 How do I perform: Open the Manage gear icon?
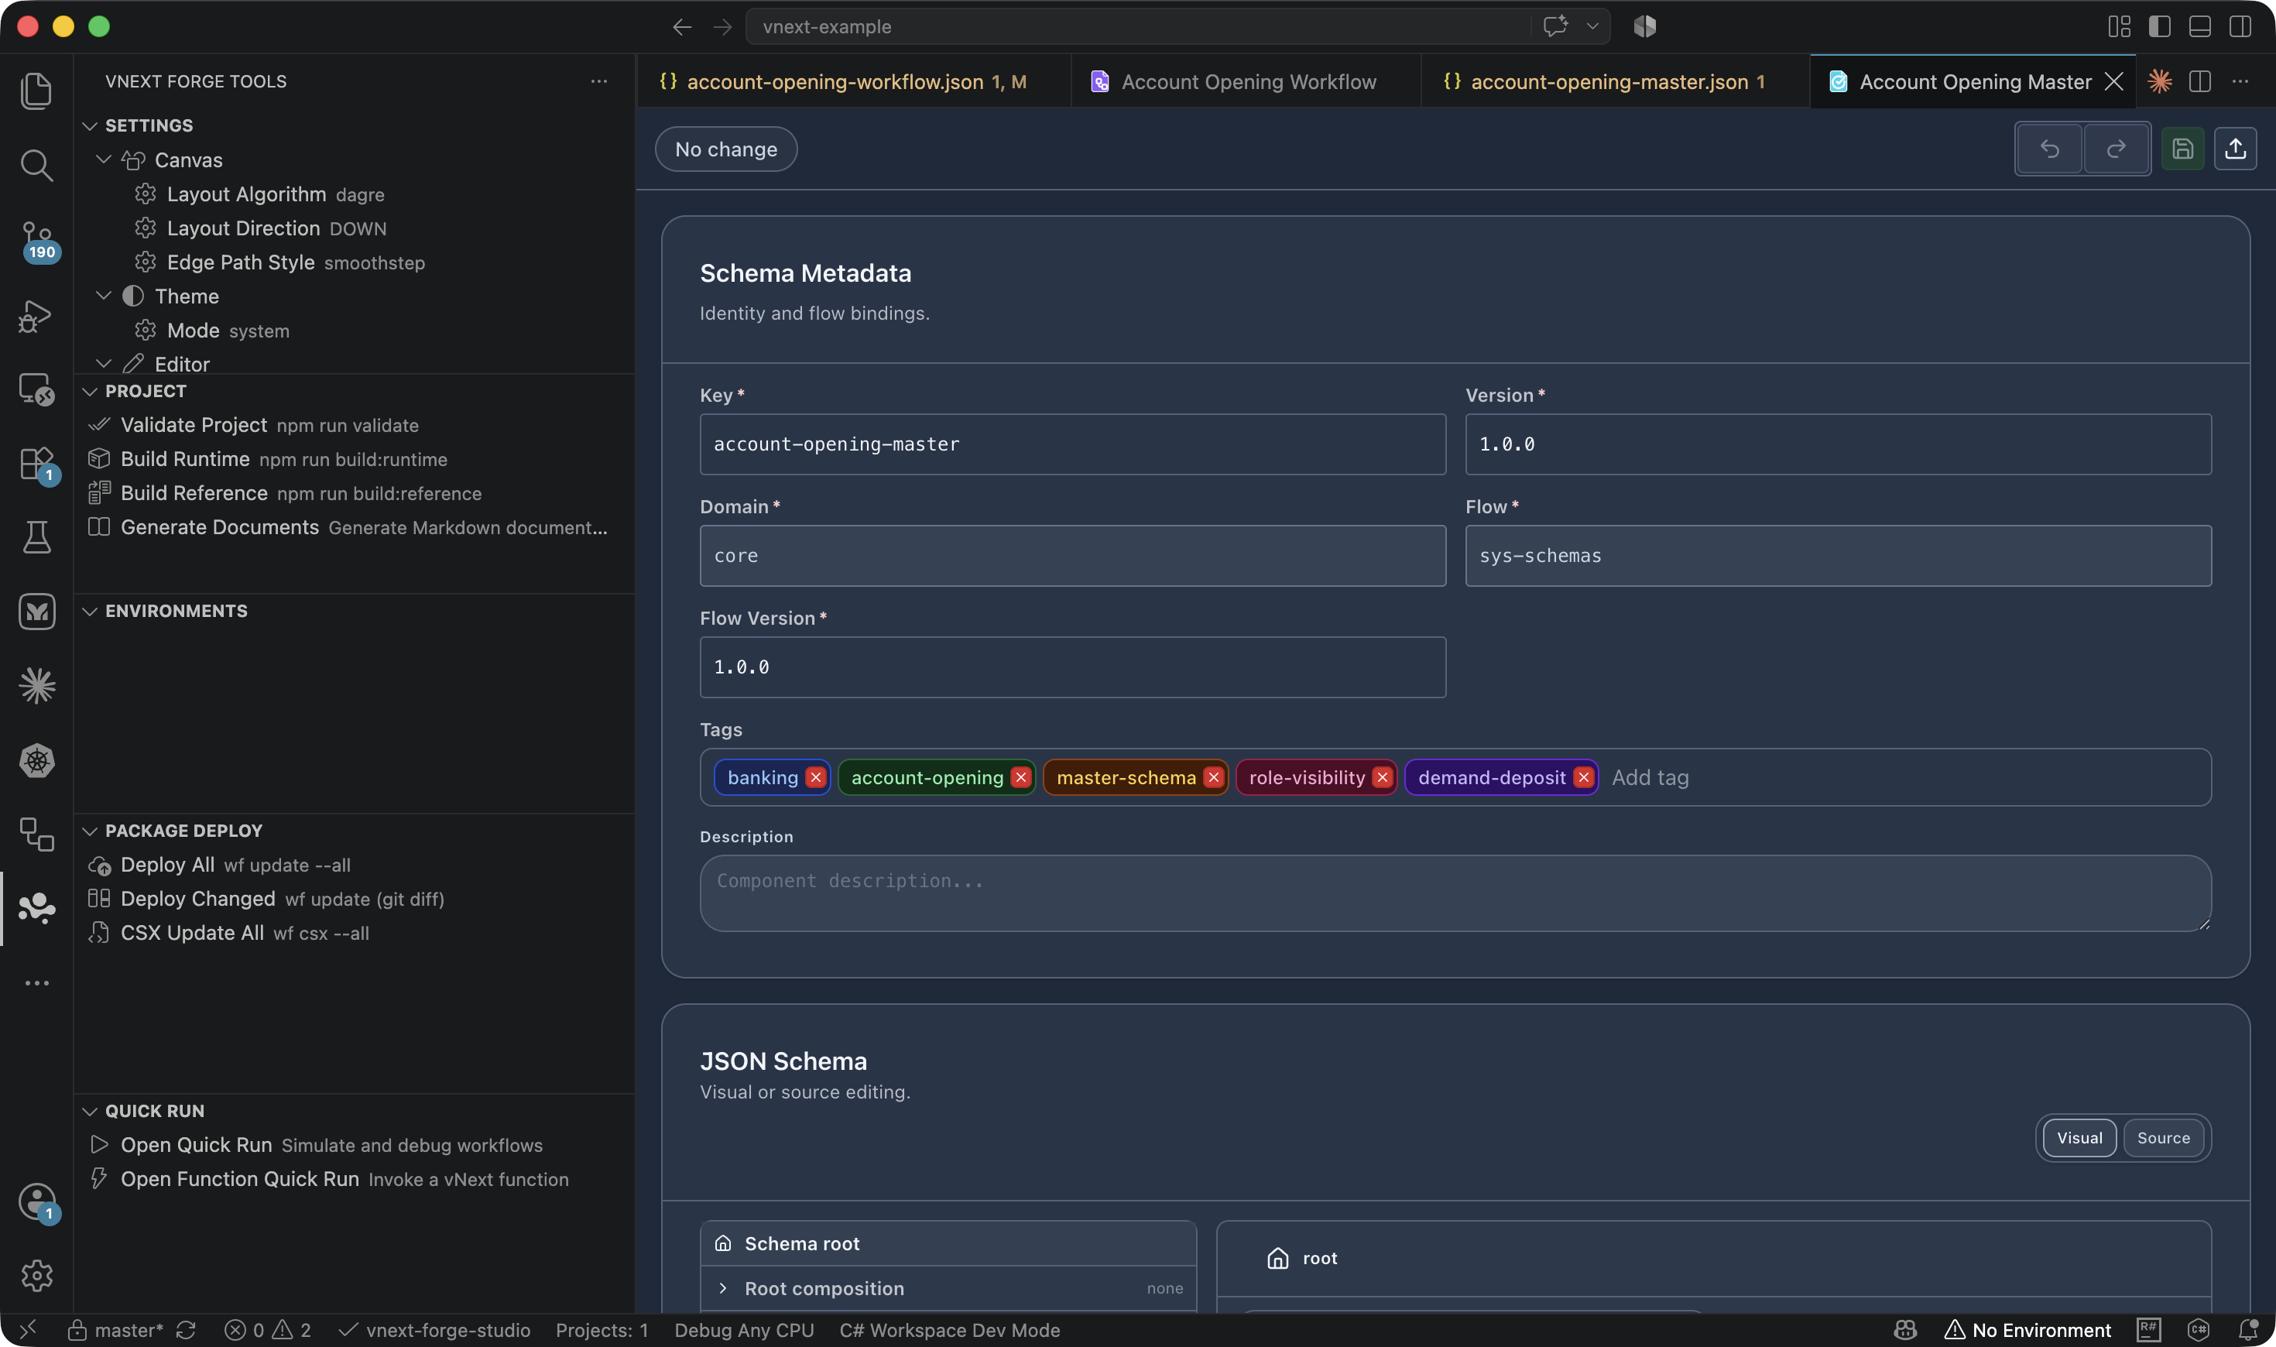tap(36, 1275)
